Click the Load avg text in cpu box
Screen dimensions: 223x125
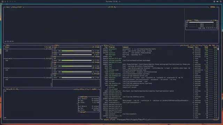coord(208,28)
